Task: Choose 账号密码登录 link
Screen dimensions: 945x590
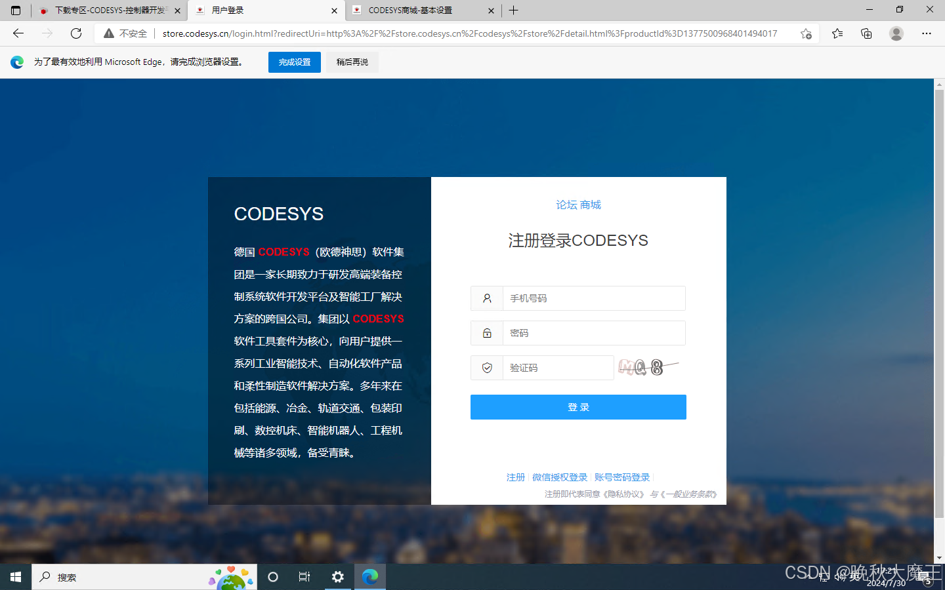Action: click(x=622, y=477)
